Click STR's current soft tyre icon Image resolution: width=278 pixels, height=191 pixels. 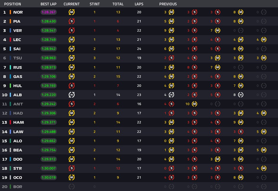(72, 168)
